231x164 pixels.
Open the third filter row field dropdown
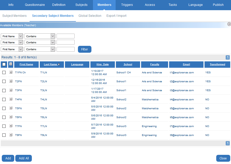pyautogui.click(x=12, y=49)
